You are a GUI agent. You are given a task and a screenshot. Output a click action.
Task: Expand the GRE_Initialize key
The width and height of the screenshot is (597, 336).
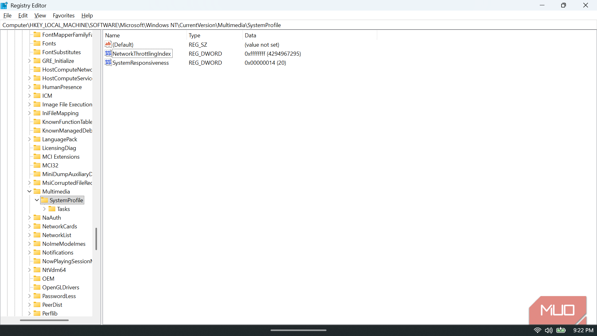tap(30, 61)
